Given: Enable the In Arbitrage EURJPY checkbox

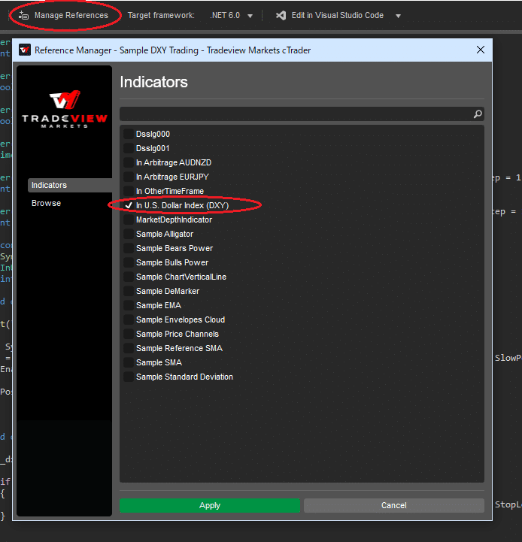Looking at the screenshot, I should (x=129, y=177).
